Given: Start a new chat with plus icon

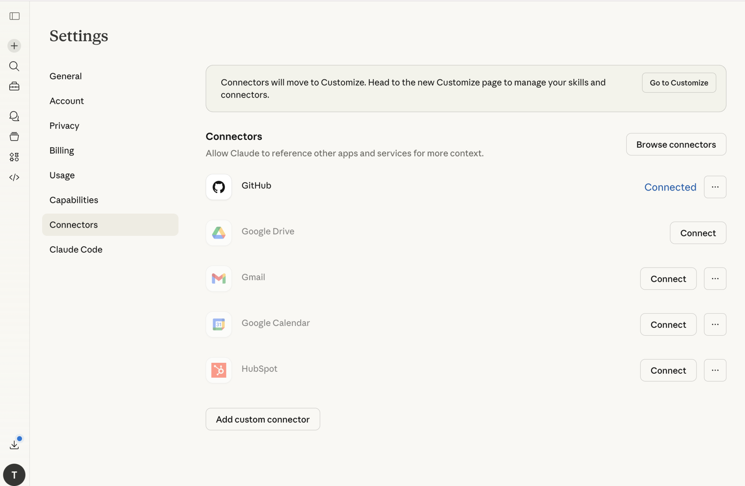Looking at the screenshot, I should [14, 46].
